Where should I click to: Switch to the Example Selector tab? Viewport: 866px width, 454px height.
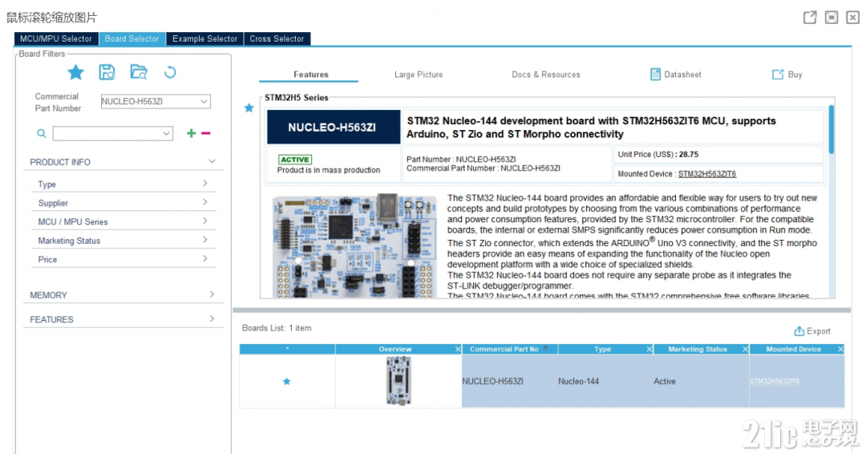pyautogui.click(x=205, y=39)
